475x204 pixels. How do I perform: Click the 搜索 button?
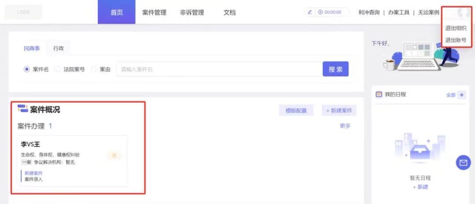[336, 69]
